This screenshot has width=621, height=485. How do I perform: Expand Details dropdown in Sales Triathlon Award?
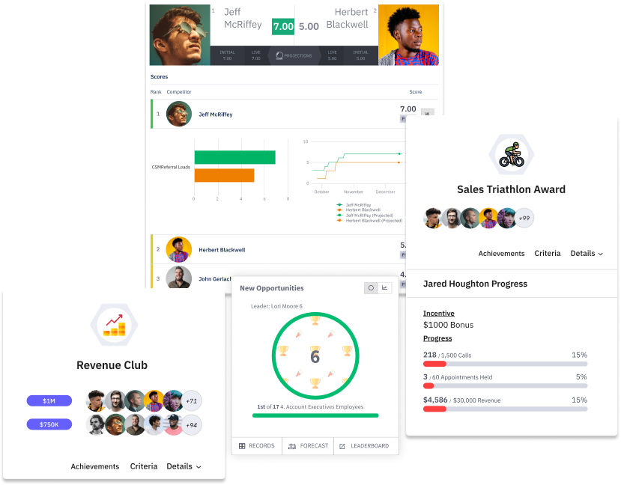click(x=587, y=254)
